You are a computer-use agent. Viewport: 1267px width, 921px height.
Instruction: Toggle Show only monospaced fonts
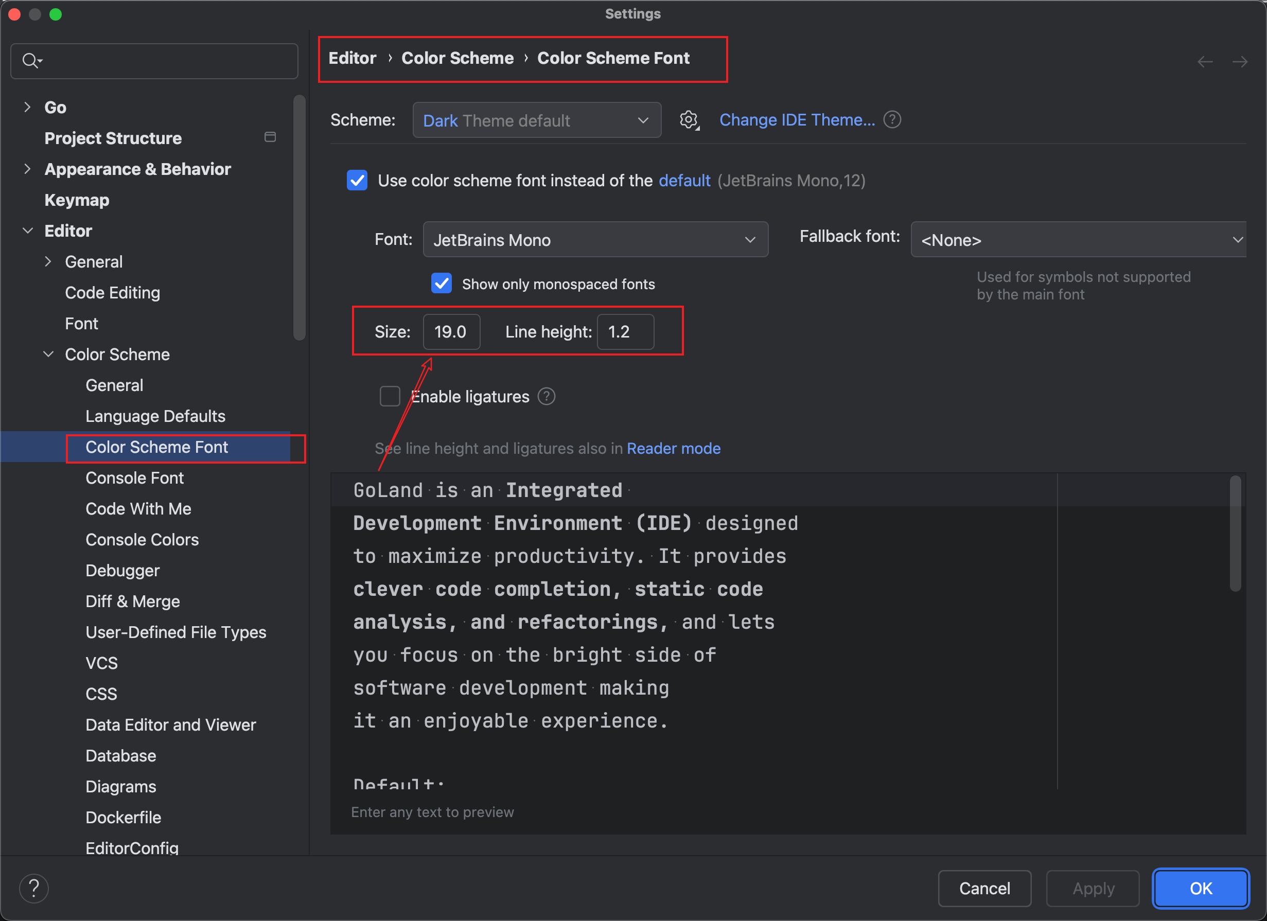[442, 284]
